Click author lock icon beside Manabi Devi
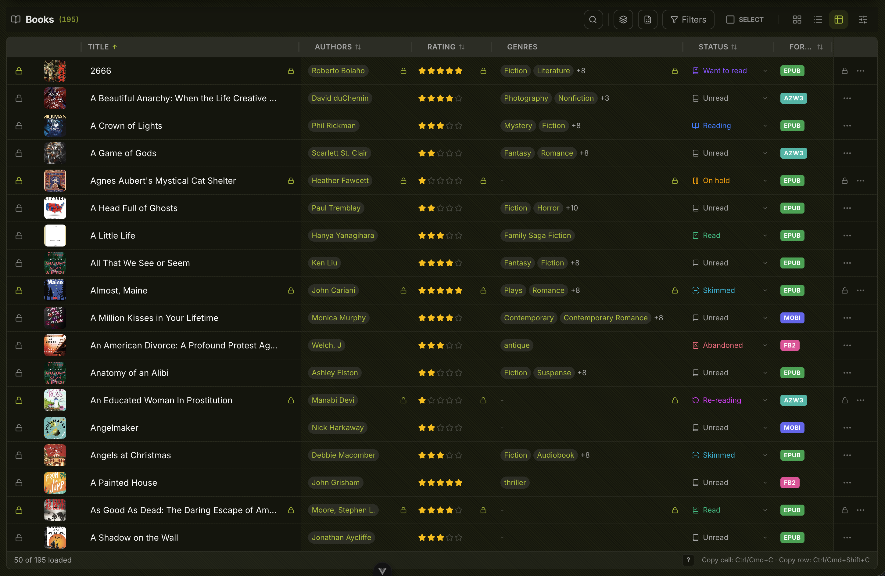Screen dimensions: 885x576 pos(403,400)
